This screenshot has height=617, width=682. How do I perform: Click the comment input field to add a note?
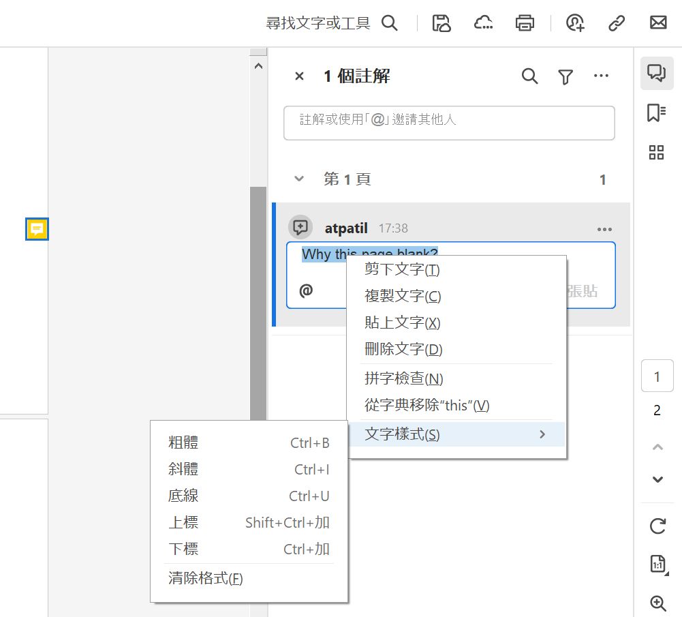pos(451,123)
